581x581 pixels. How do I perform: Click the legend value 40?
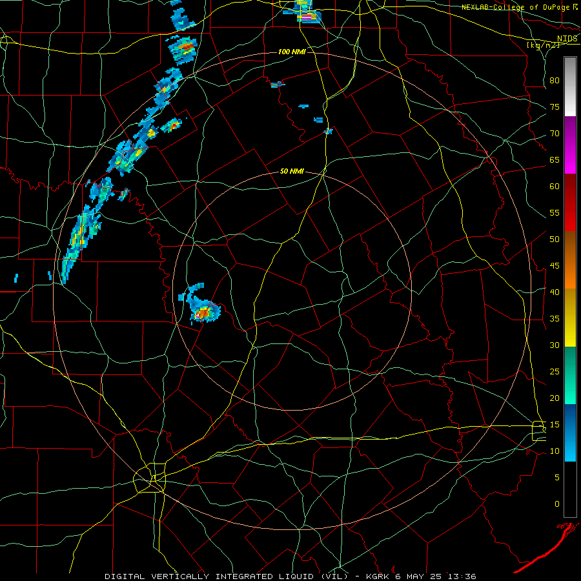pos(555,292)
